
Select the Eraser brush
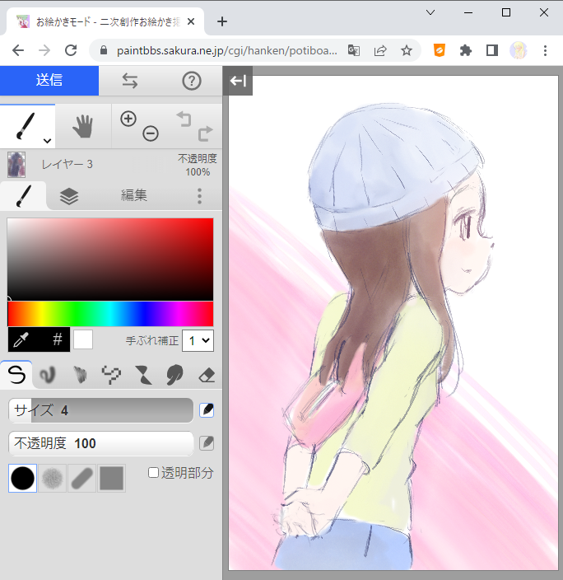coord(207,376)
